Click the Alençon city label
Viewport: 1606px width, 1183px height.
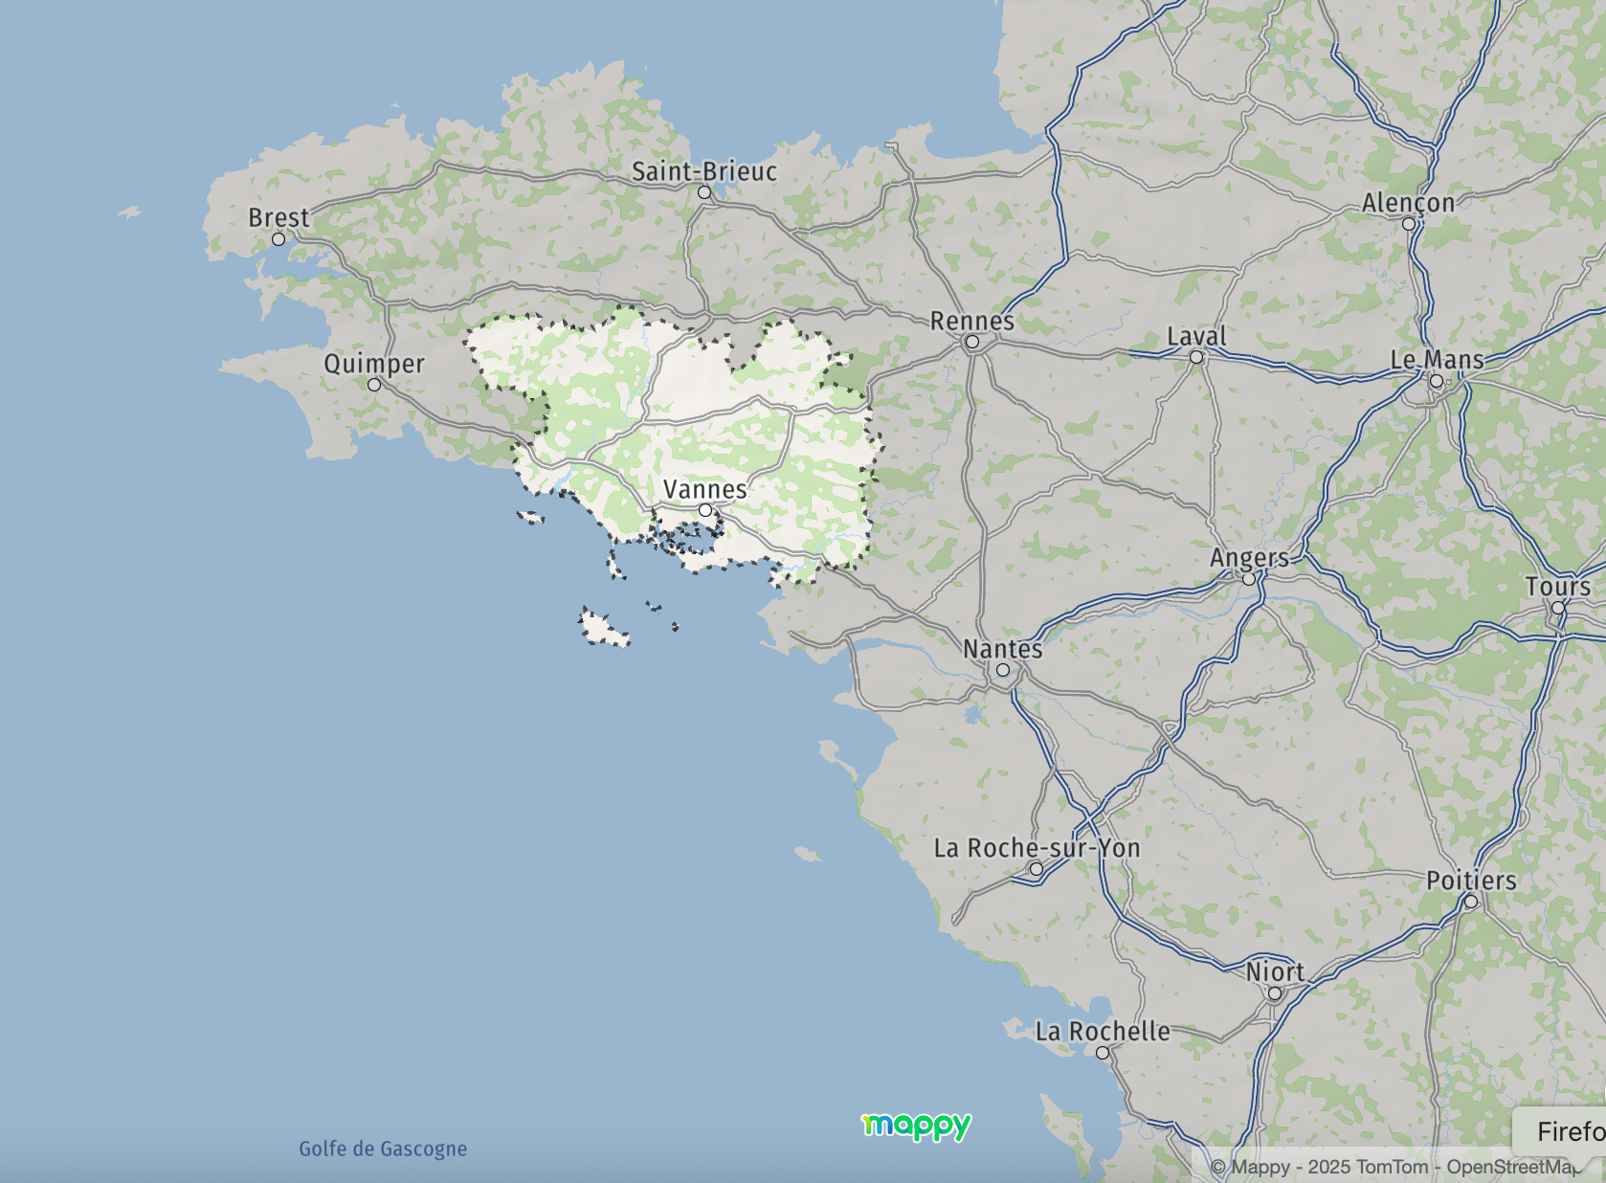pyautogui.click(x=1408, y=203)
